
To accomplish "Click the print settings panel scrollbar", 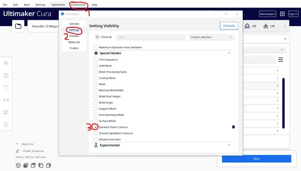I will pos(283,103).
